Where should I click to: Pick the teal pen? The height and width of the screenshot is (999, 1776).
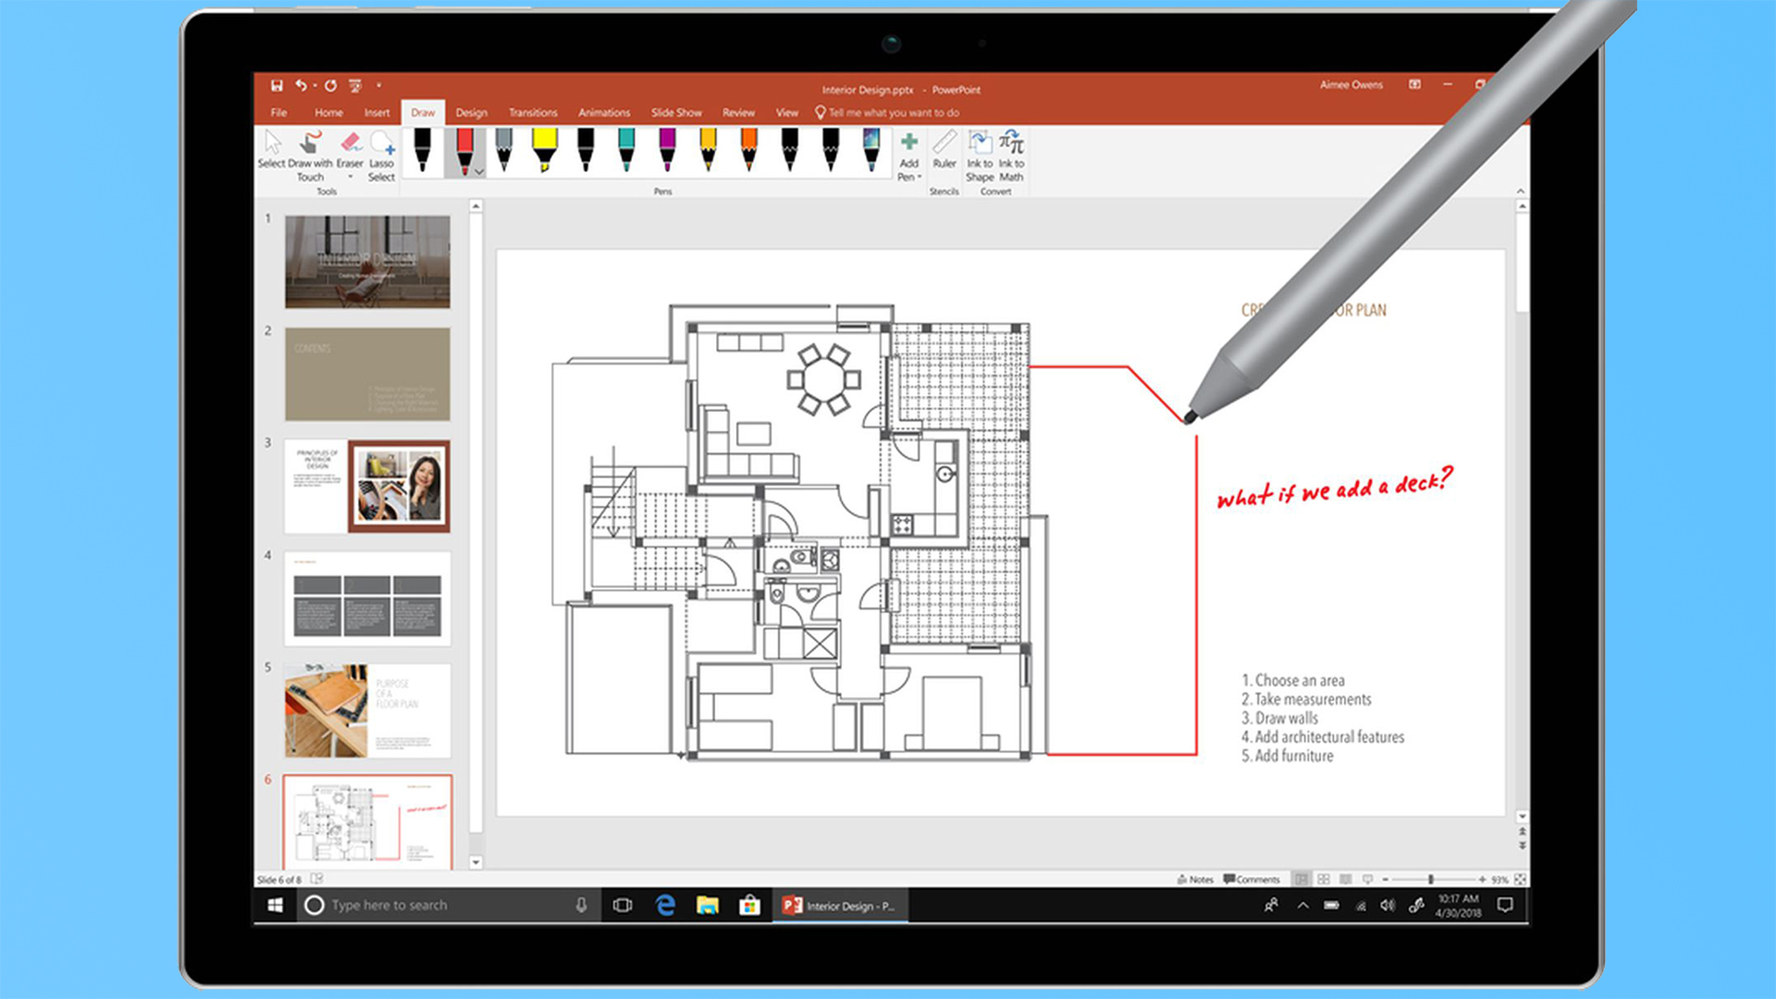point(626,151)
